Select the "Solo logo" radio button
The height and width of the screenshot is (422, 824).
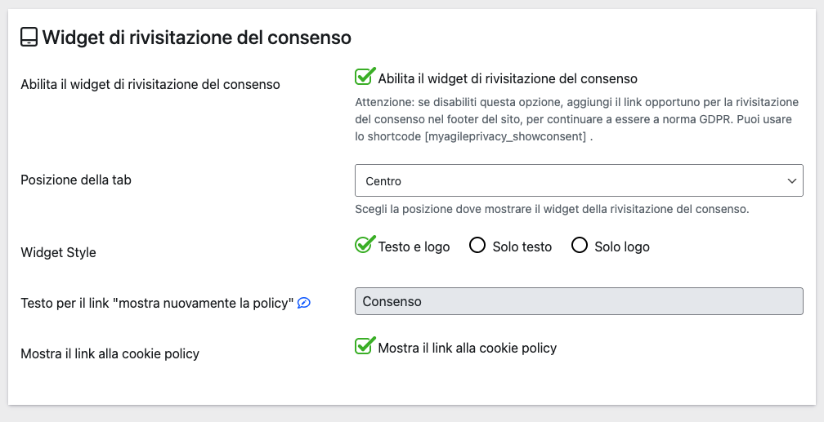580,246
